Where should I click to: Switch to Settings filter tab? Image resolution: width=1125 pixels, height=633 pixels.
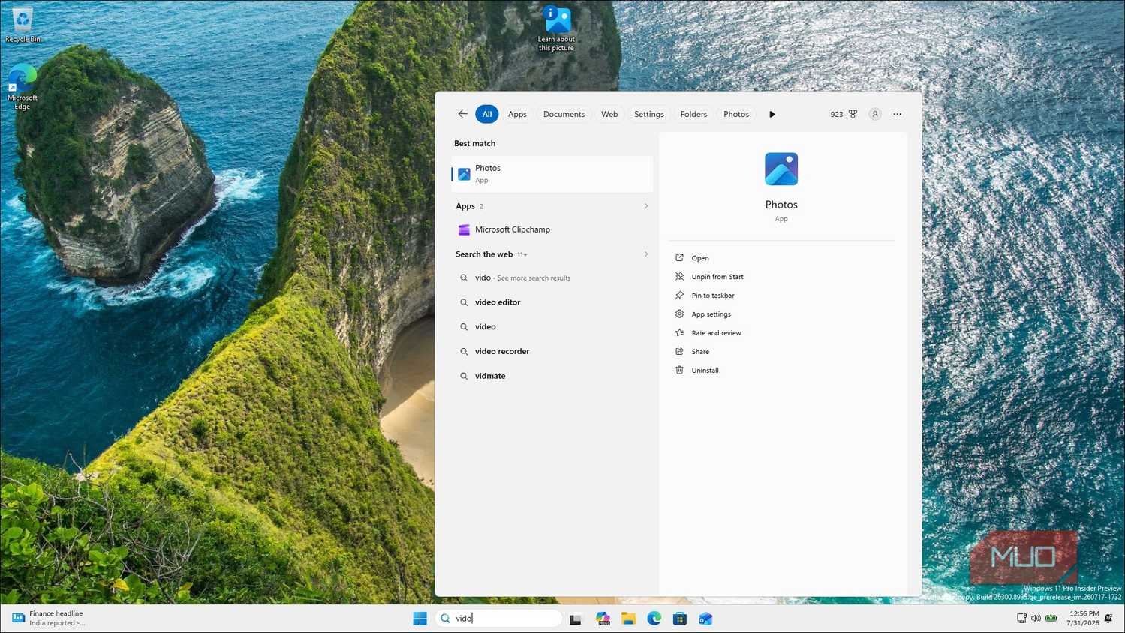(648, 114)
